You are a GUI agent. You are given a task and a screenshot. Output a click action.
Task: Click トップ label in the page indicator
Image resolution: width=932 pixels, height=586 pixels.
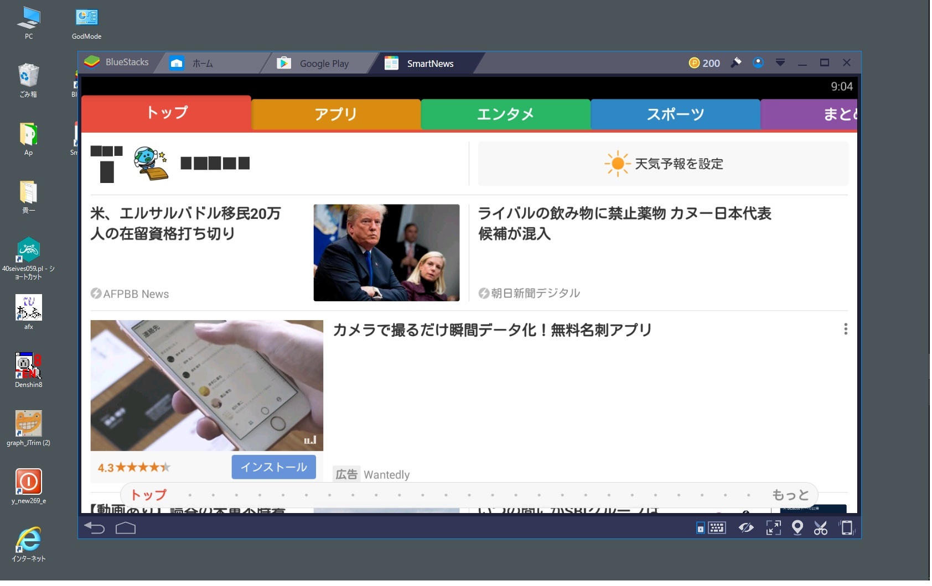148,495
